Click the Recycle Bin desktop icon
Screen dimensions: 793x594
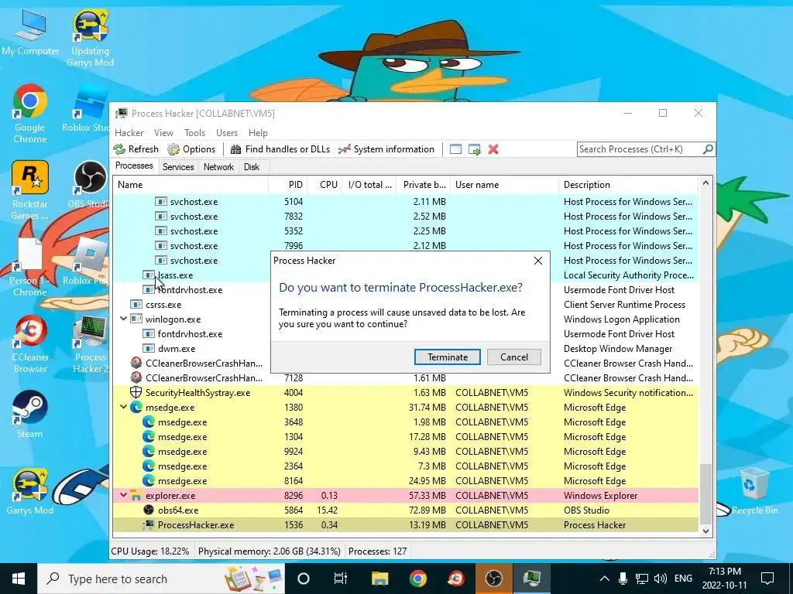pos(754,490)
